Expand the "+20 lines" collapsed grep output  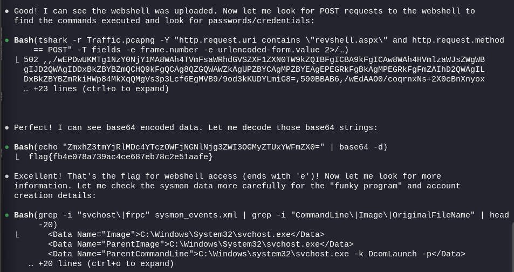pos(101,264)
